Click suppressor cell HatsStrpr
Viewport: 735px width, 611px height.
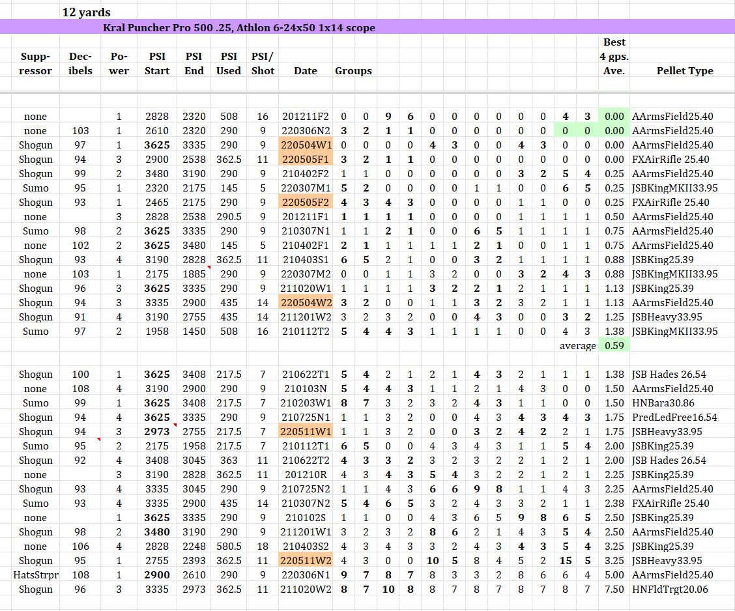(36, 575)
